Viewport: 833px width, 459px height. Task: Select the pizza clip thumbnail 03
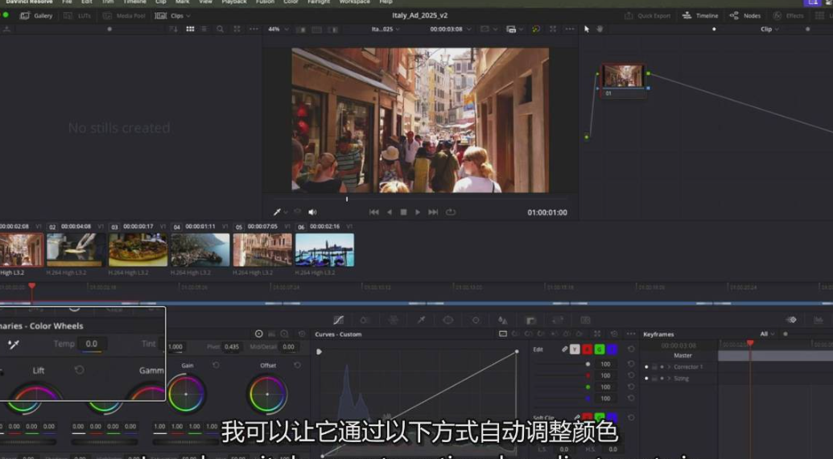tap(138, 250)
